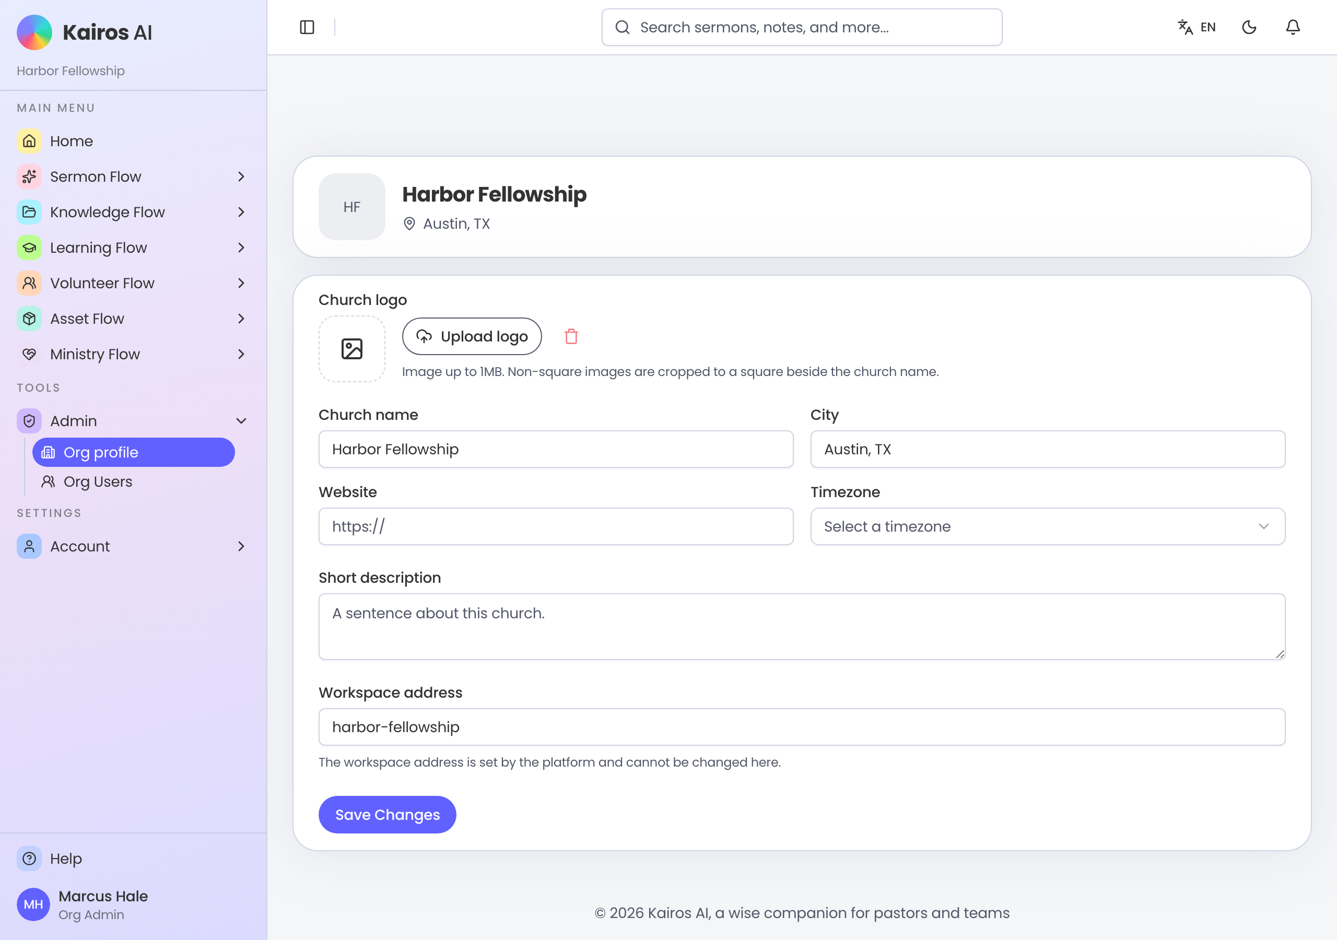
Task: Collapse the Admin section chevron
Action: (241, 421)
